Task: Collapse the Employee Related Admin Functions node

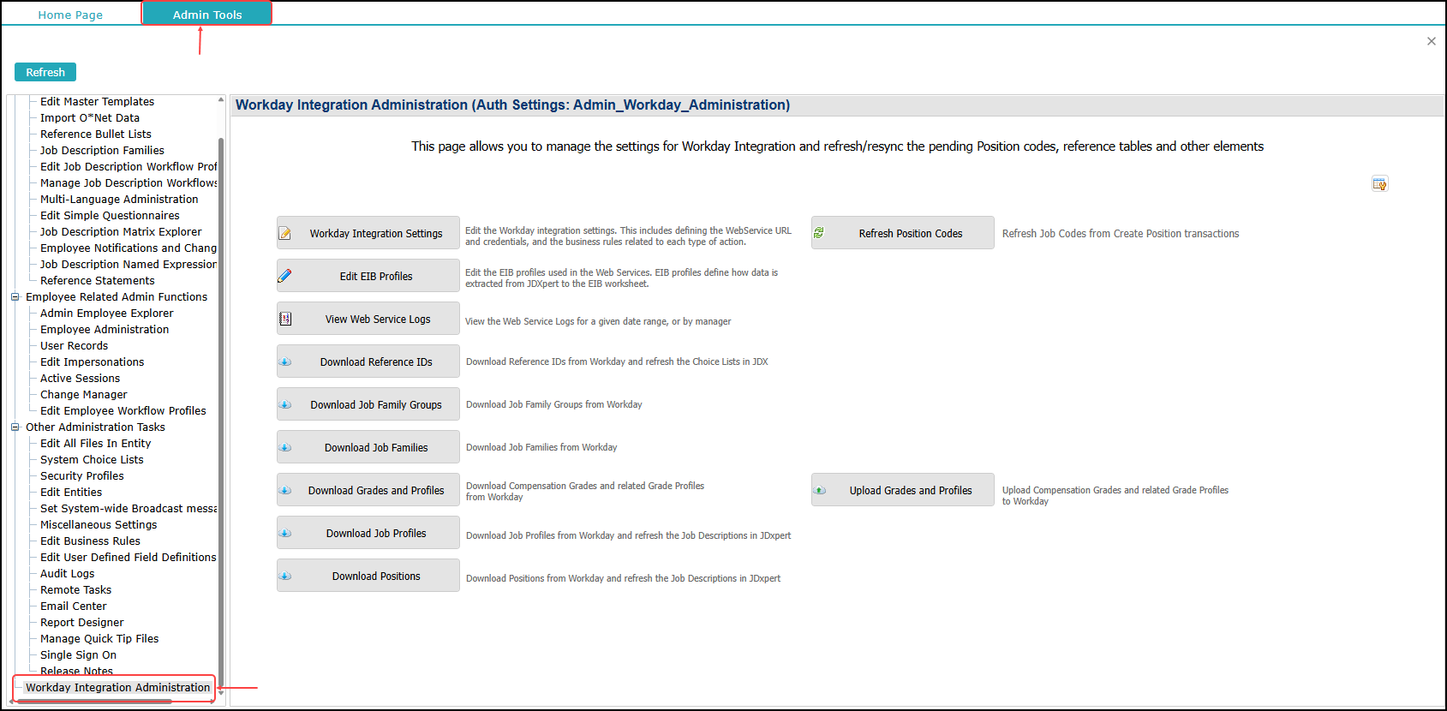Action: [x=15, y=297]
